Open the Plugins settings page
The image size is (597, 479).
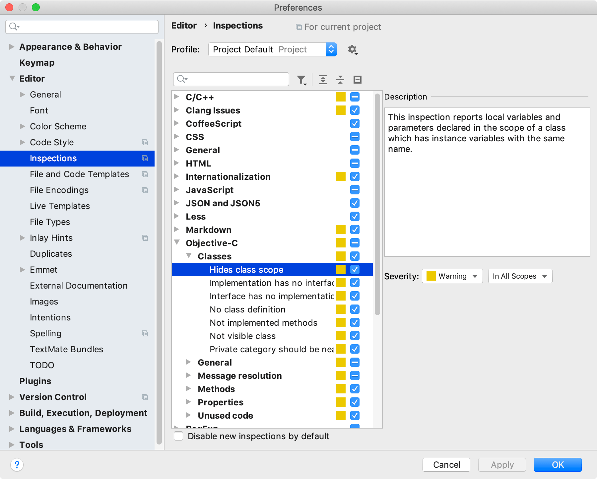(35, 381)
